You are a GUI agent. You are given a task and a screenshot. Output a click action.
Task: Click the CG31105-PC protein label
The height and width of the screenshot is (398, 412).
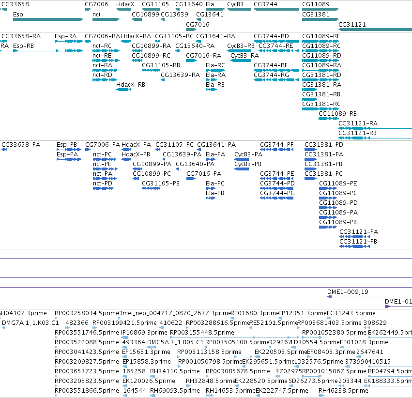coord(174,145)
